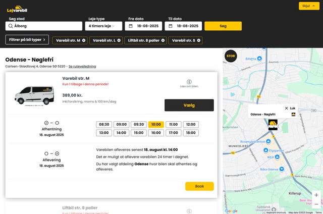Open the Se rutevejledning link

[x=82, y=66]
